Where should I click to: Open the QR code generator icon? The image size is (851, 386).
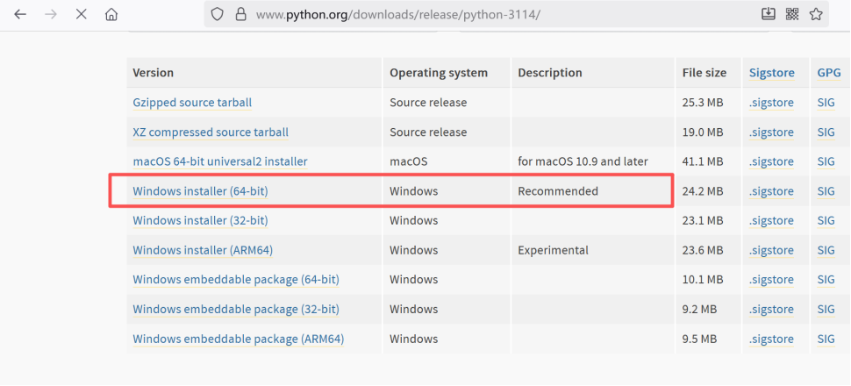(x=792, y=13)
